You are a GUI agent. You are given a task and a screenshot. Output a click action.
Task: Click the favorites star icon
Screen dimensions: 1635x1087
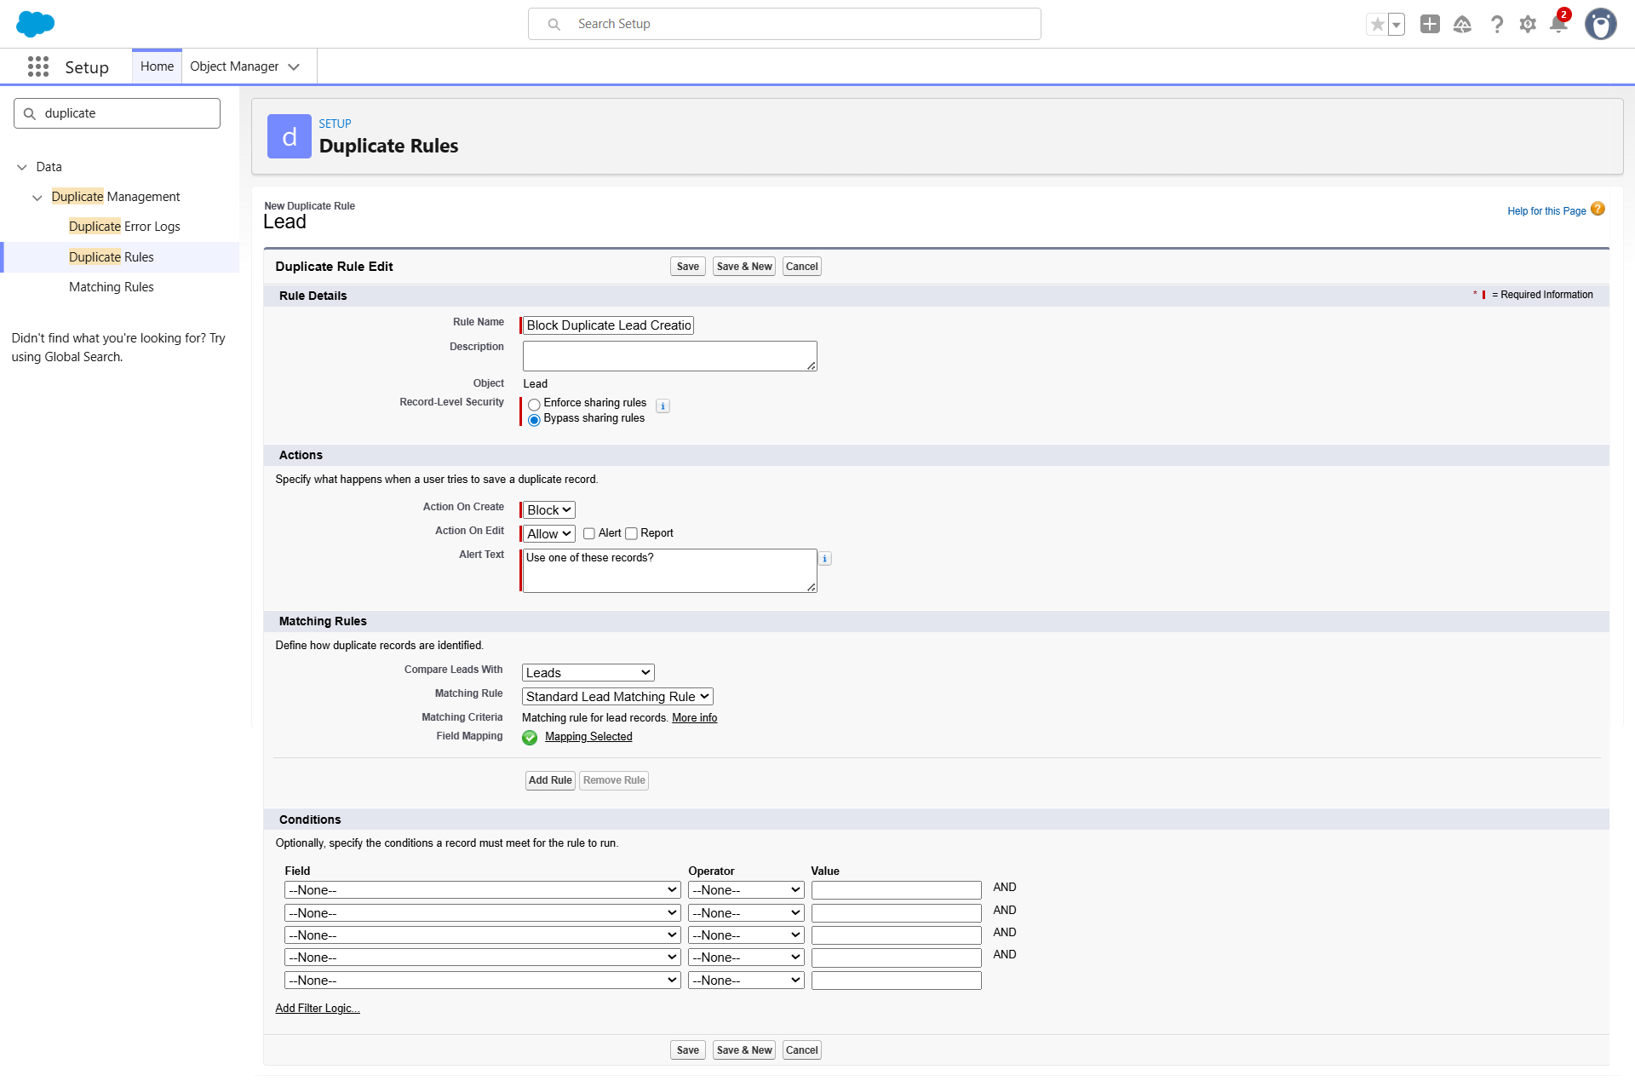tap(1377, 24)
